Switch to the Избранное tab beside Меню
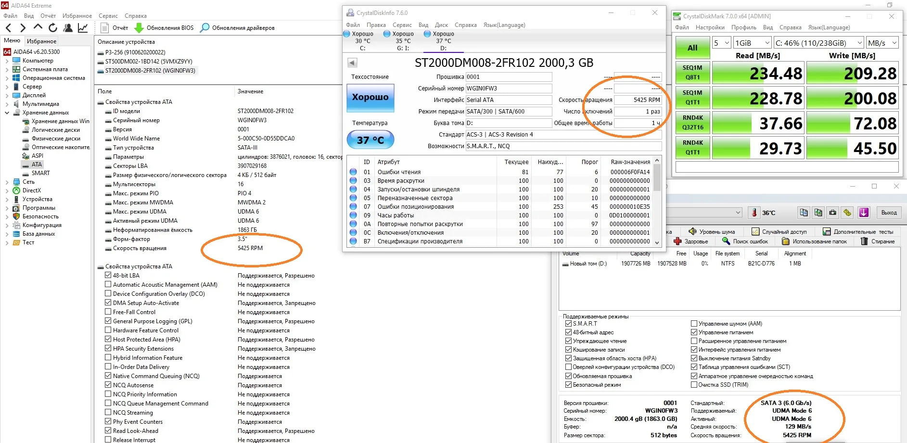Viewport: 907px width, 443px height. (x=41, y=41)
